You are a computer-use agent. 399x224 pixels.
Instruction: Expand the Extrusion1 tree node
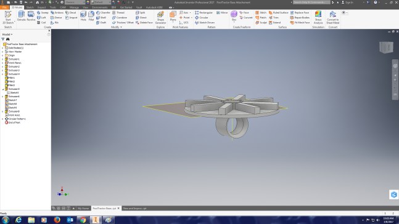click(x=2, y=59)
